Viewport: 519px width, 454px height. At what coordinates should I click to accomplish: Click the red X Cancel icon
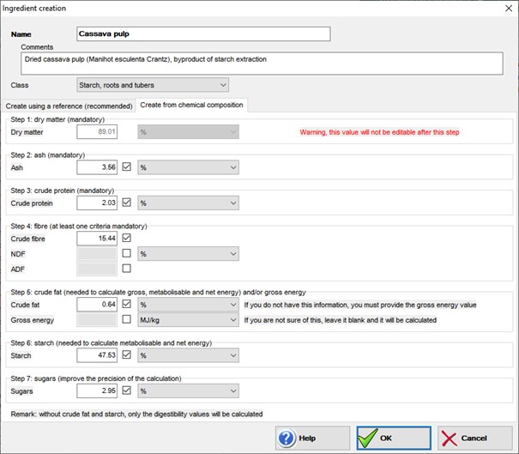[450, 439]
